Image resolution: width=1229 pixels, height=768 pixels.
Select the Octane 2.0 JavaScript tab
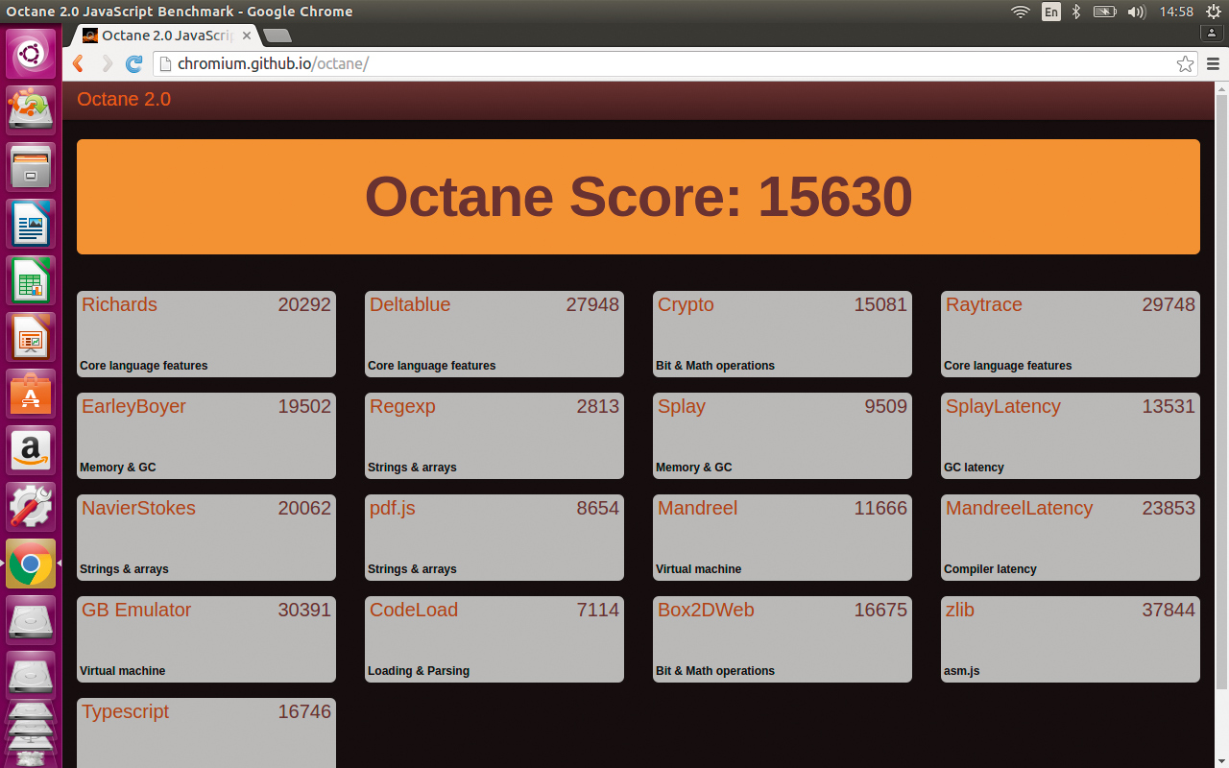tap(163, 36)
